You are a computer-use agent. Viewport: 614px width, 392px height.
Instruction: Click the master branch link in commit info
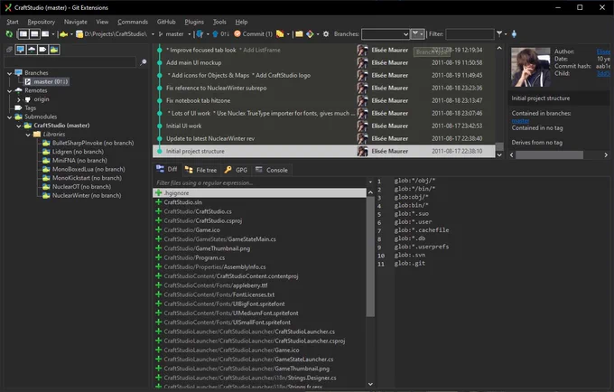click(520, 121)
